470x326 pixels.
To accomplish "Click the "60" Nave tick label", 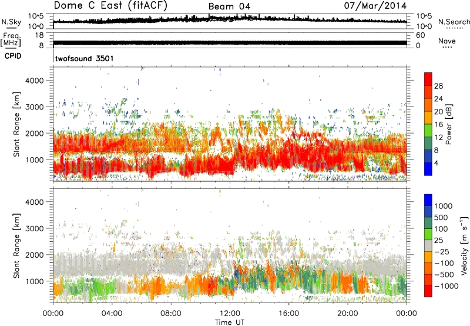I will point(420,35).
